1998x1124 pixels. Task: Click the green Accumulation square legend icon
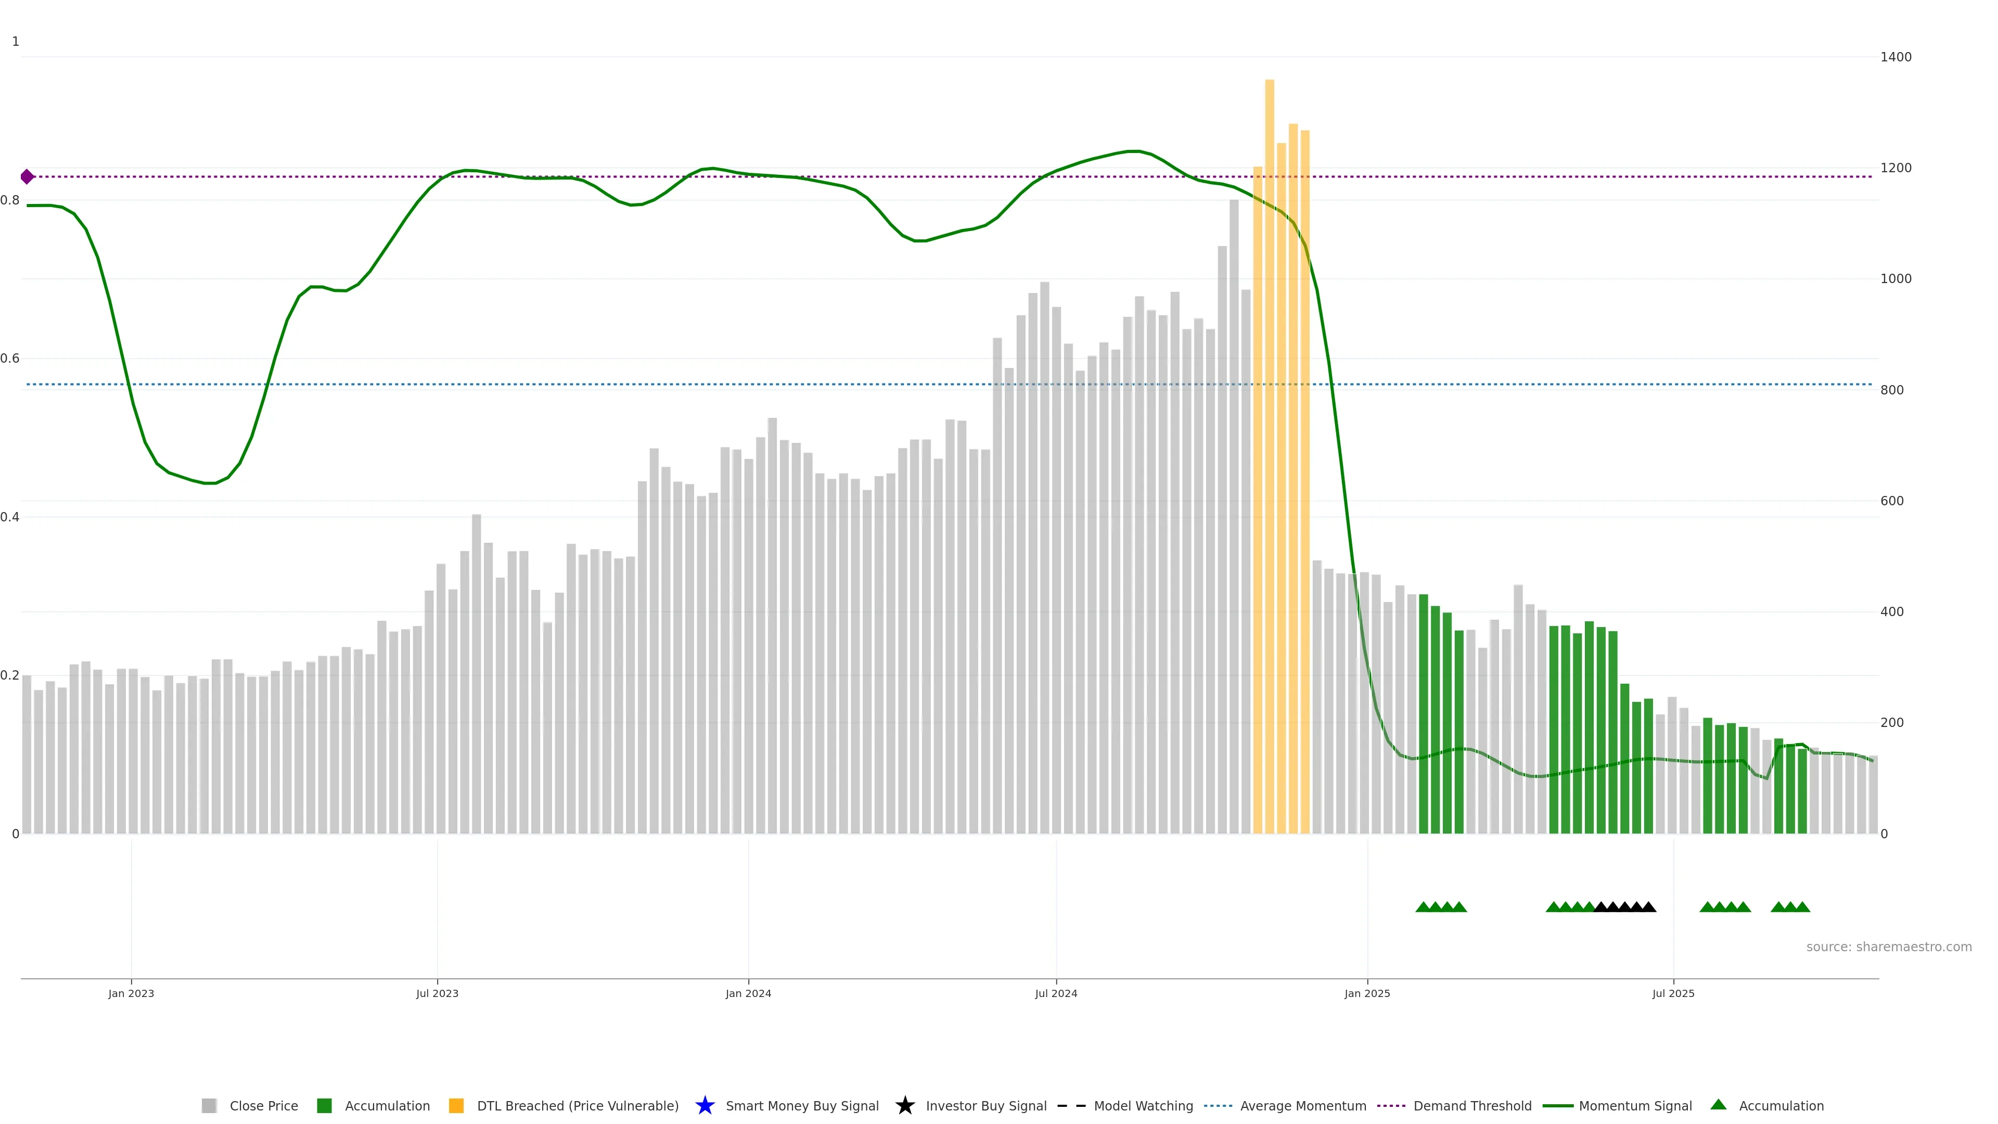(324, 1105)
